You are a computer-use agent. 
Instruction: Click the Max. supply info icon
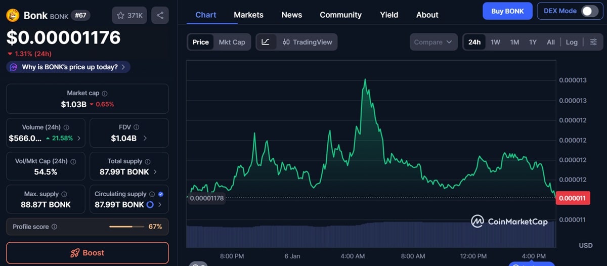click(64, 194)
